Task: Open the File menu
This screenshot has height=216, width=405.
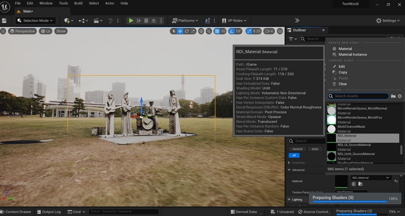Action: coord(18,3)
